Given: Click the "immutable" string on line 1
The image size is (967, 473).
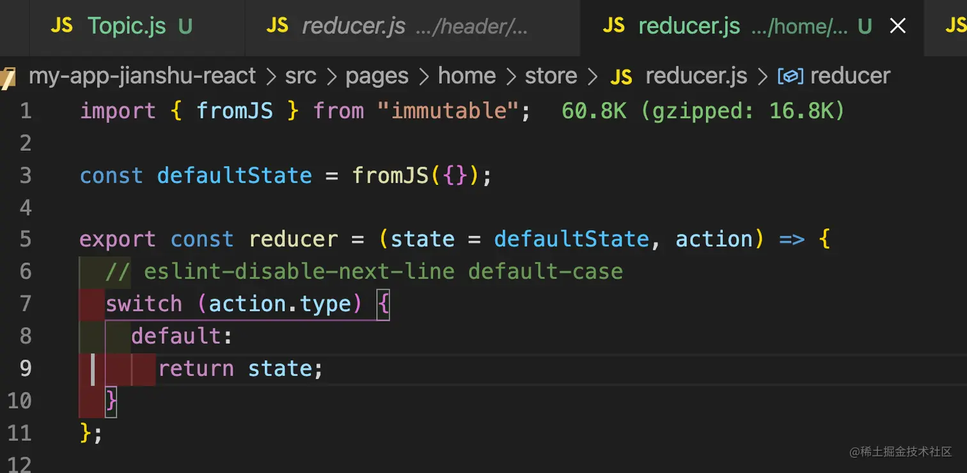Looking at the screenshot, I should pos(447,111).
